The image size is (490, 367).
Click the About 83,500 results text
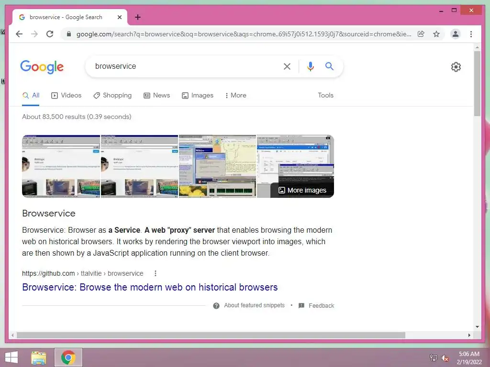pyautogui.click(x=77, y=117)
